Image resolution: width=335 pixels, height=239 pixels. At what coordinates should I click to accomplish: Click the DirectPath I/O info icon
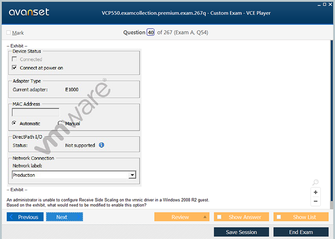pyautogui.click(x=101, y=145)
